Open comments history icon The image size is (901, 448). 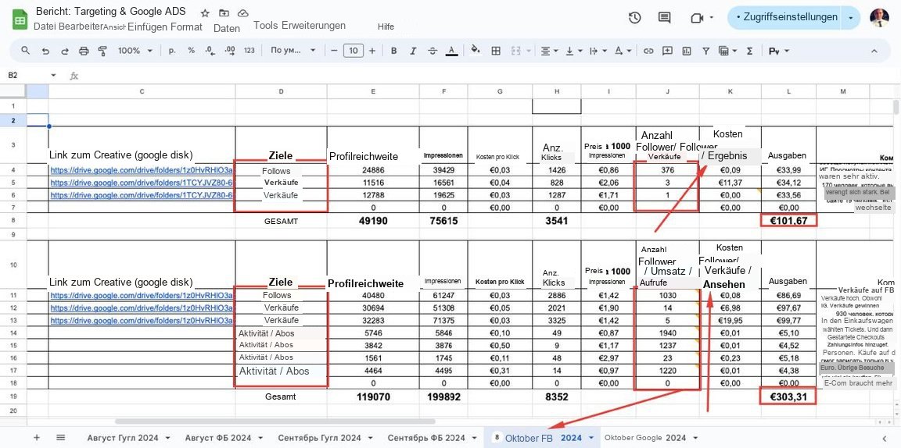pos(664,18)
